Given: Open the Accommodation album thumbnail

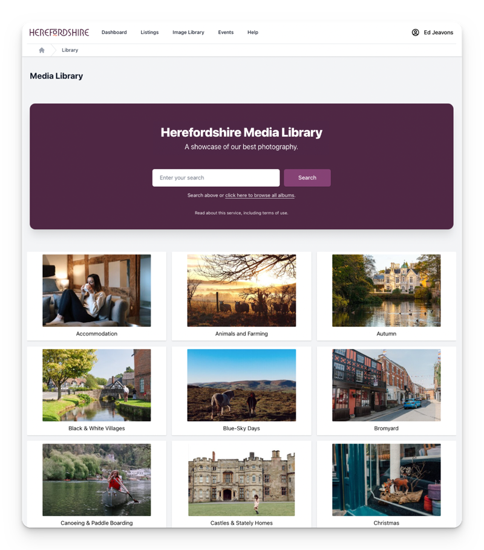Looking at the screenshot, I should [96, 291].
